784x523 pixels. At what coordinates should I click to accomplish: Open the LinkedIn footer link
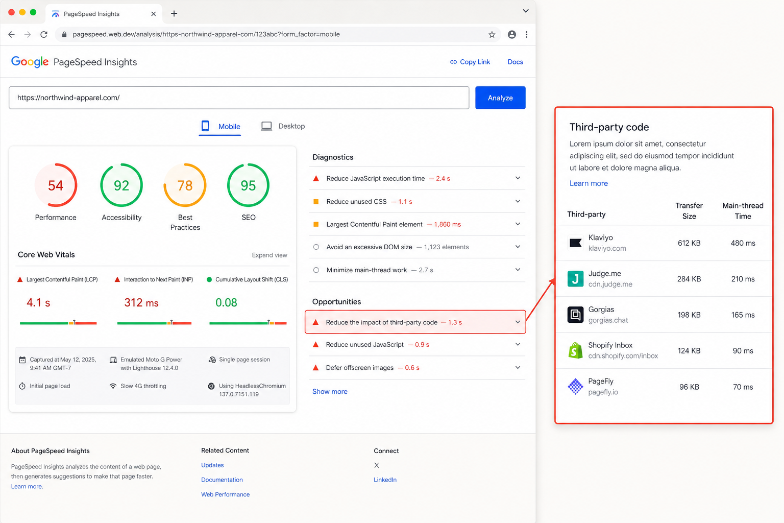385,480
